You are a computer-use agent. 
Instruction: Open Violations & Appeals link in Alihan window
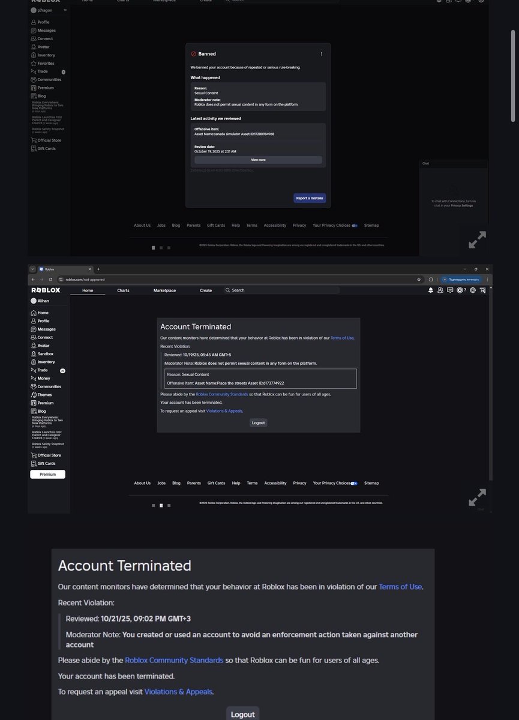224,411
